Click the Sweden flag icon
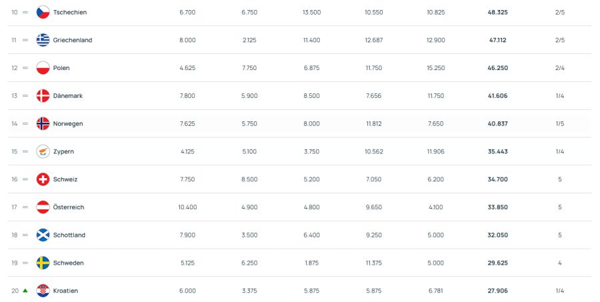 coord(43,263)
